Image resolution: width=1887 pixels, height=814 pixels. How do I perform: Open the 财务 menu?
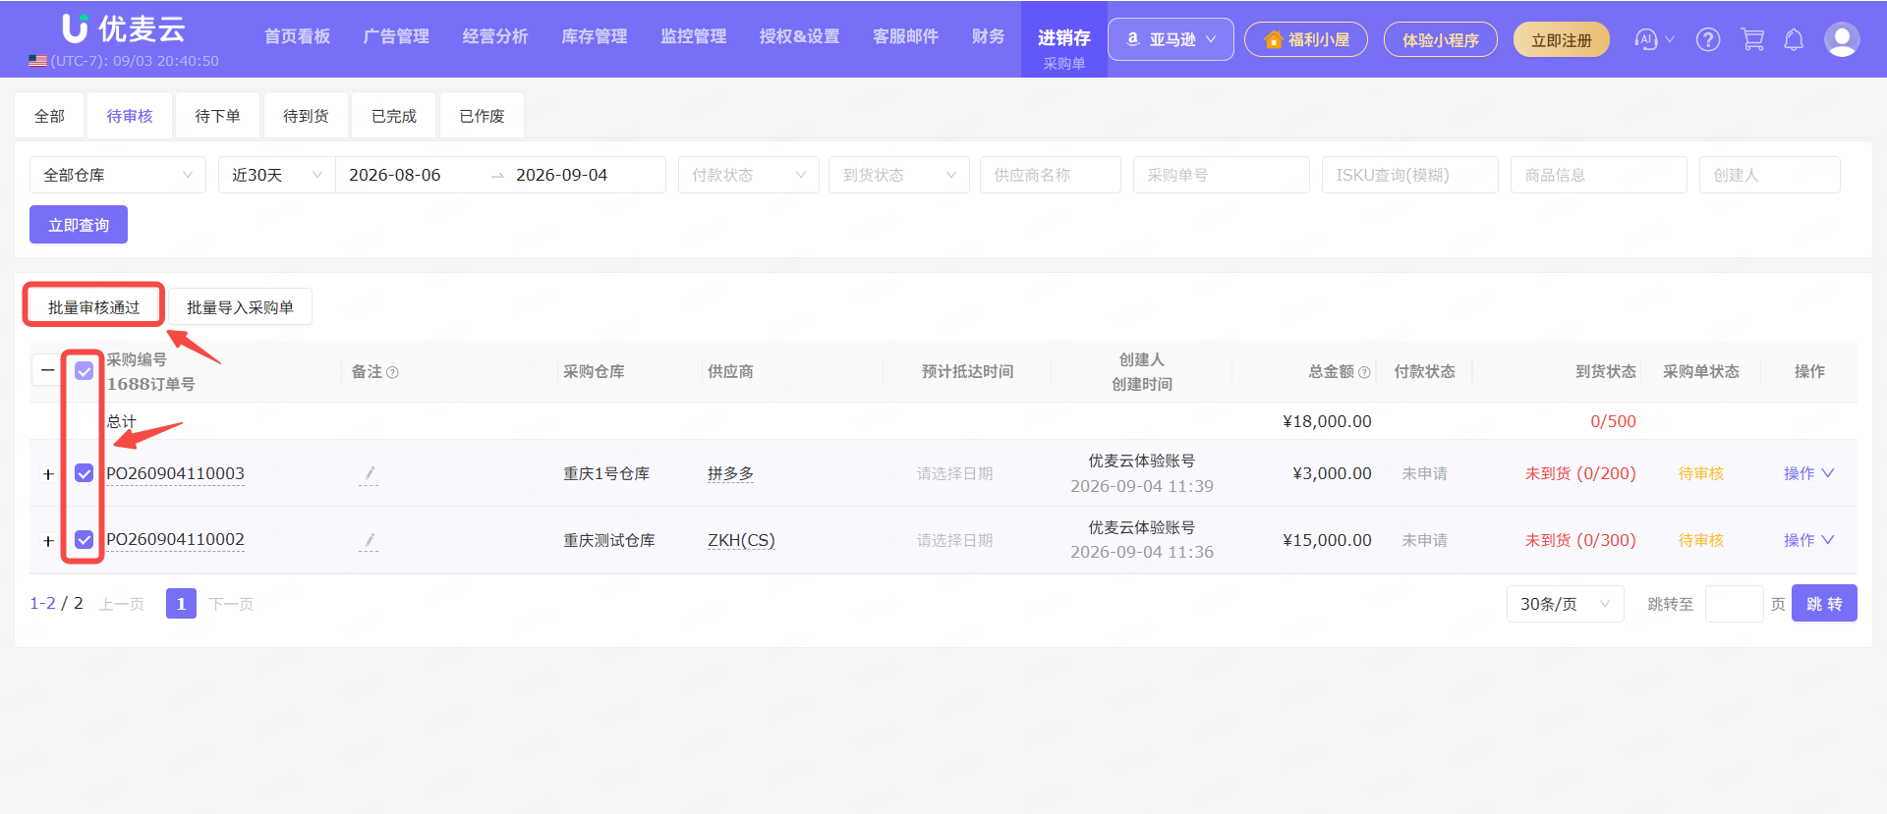(x=989, y=36)
